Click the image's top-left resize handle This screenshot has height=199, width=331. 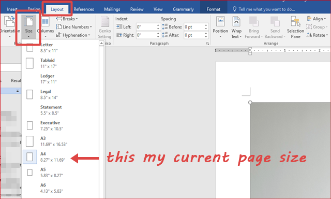point(250,103)
